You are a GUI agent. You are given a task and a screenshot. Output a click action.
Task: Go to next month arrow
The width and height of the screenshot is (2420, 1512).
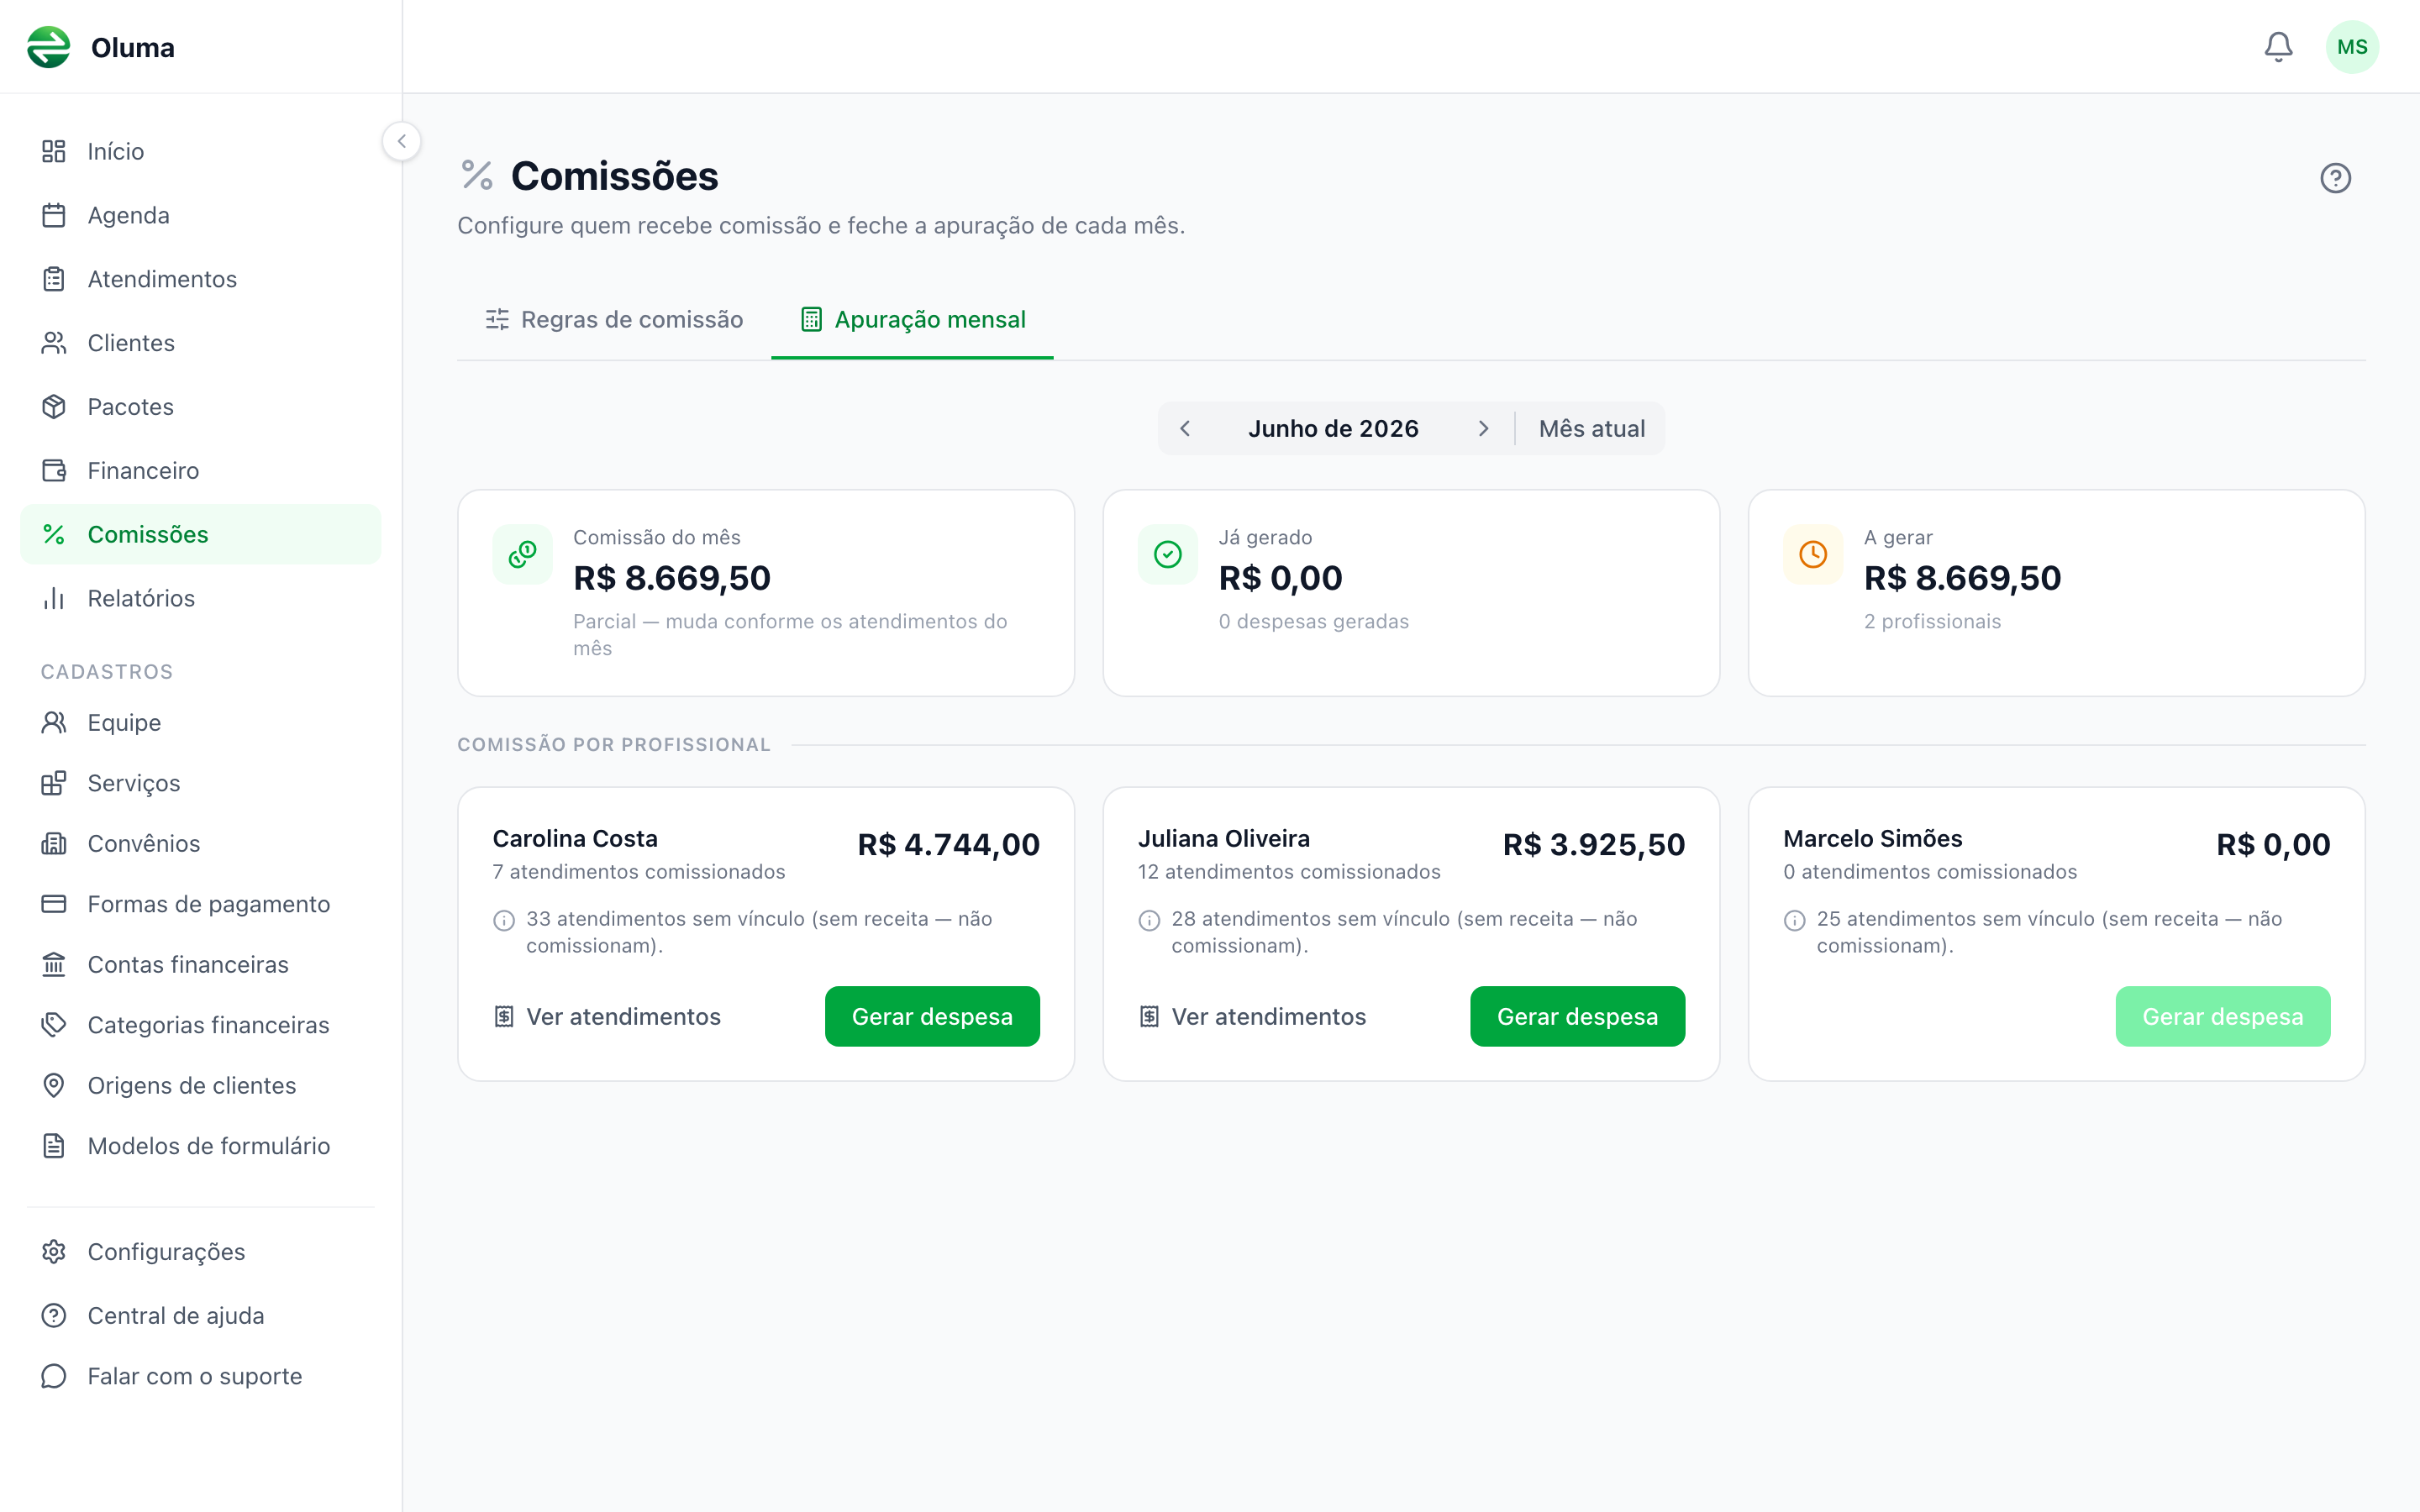[x=1483, y=429]
